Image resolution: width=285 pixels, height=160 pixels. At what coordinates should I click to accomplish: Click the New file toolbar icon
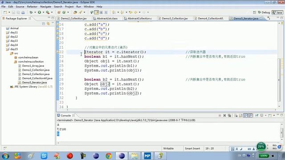click(5, 12)
